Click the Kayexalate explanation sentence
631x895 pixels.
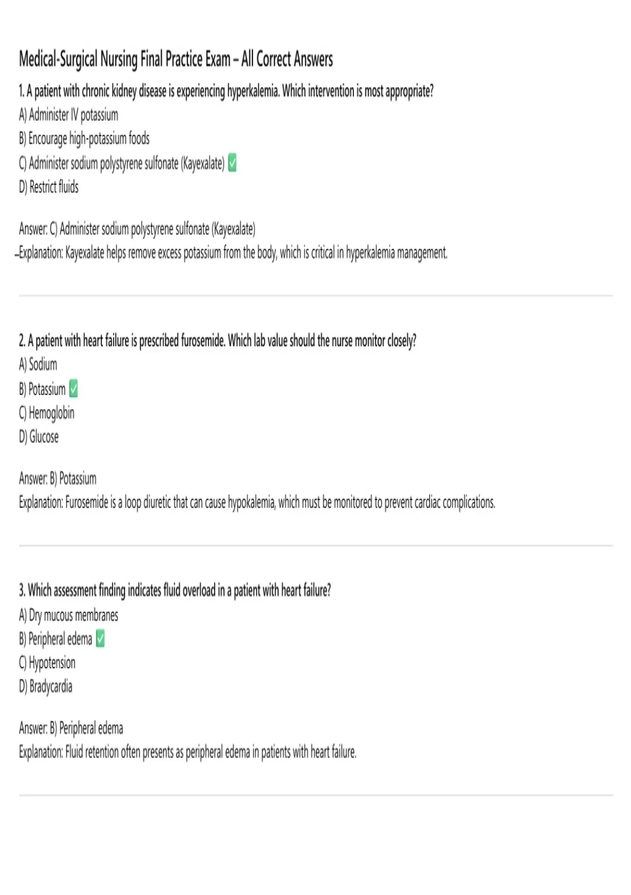click(233, 253)
